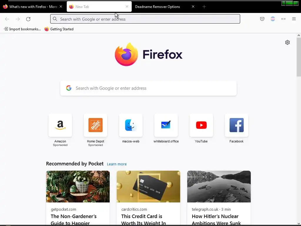Click the telegraph.co.uk · 3 min label
The image size is (301, 226).
tap(211, 209)
